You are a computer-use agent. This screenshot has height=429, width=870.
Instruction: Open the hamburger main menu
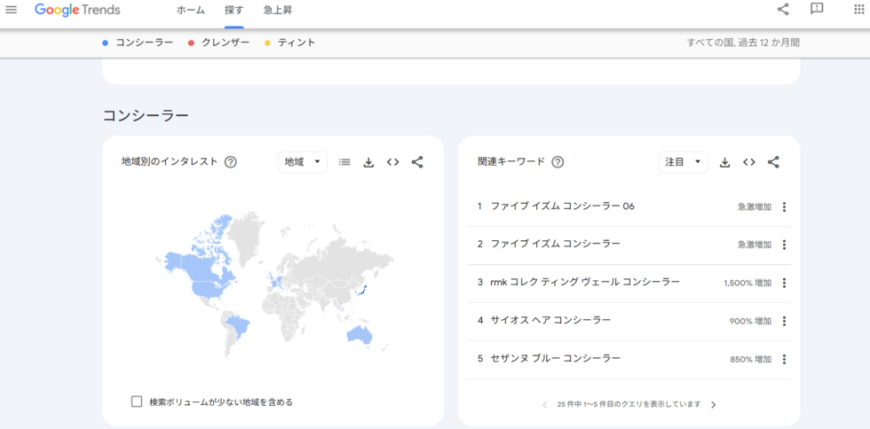pyautogui.click(x=11, y=10)
